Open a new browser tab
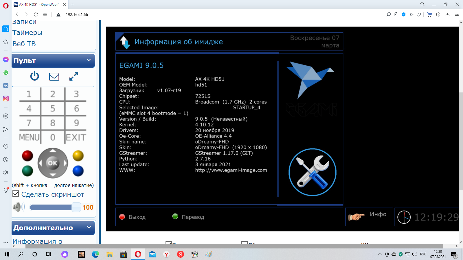 pyautogui.click(x=73, y=4)
